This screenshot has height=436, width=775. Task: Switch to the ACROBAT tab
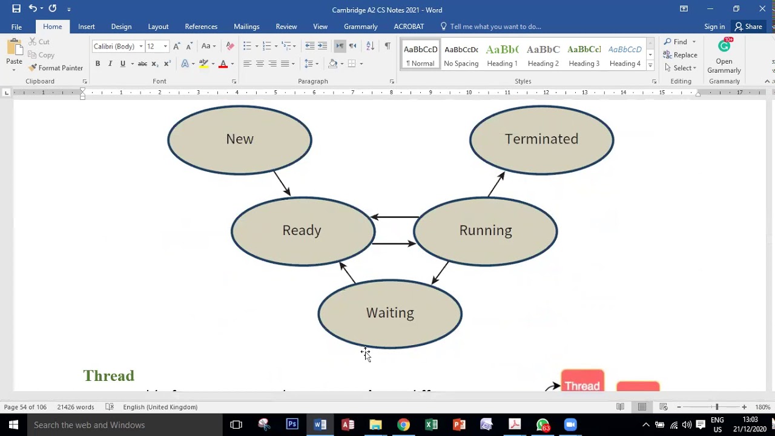pyautogui.click(x=409, y=27)
